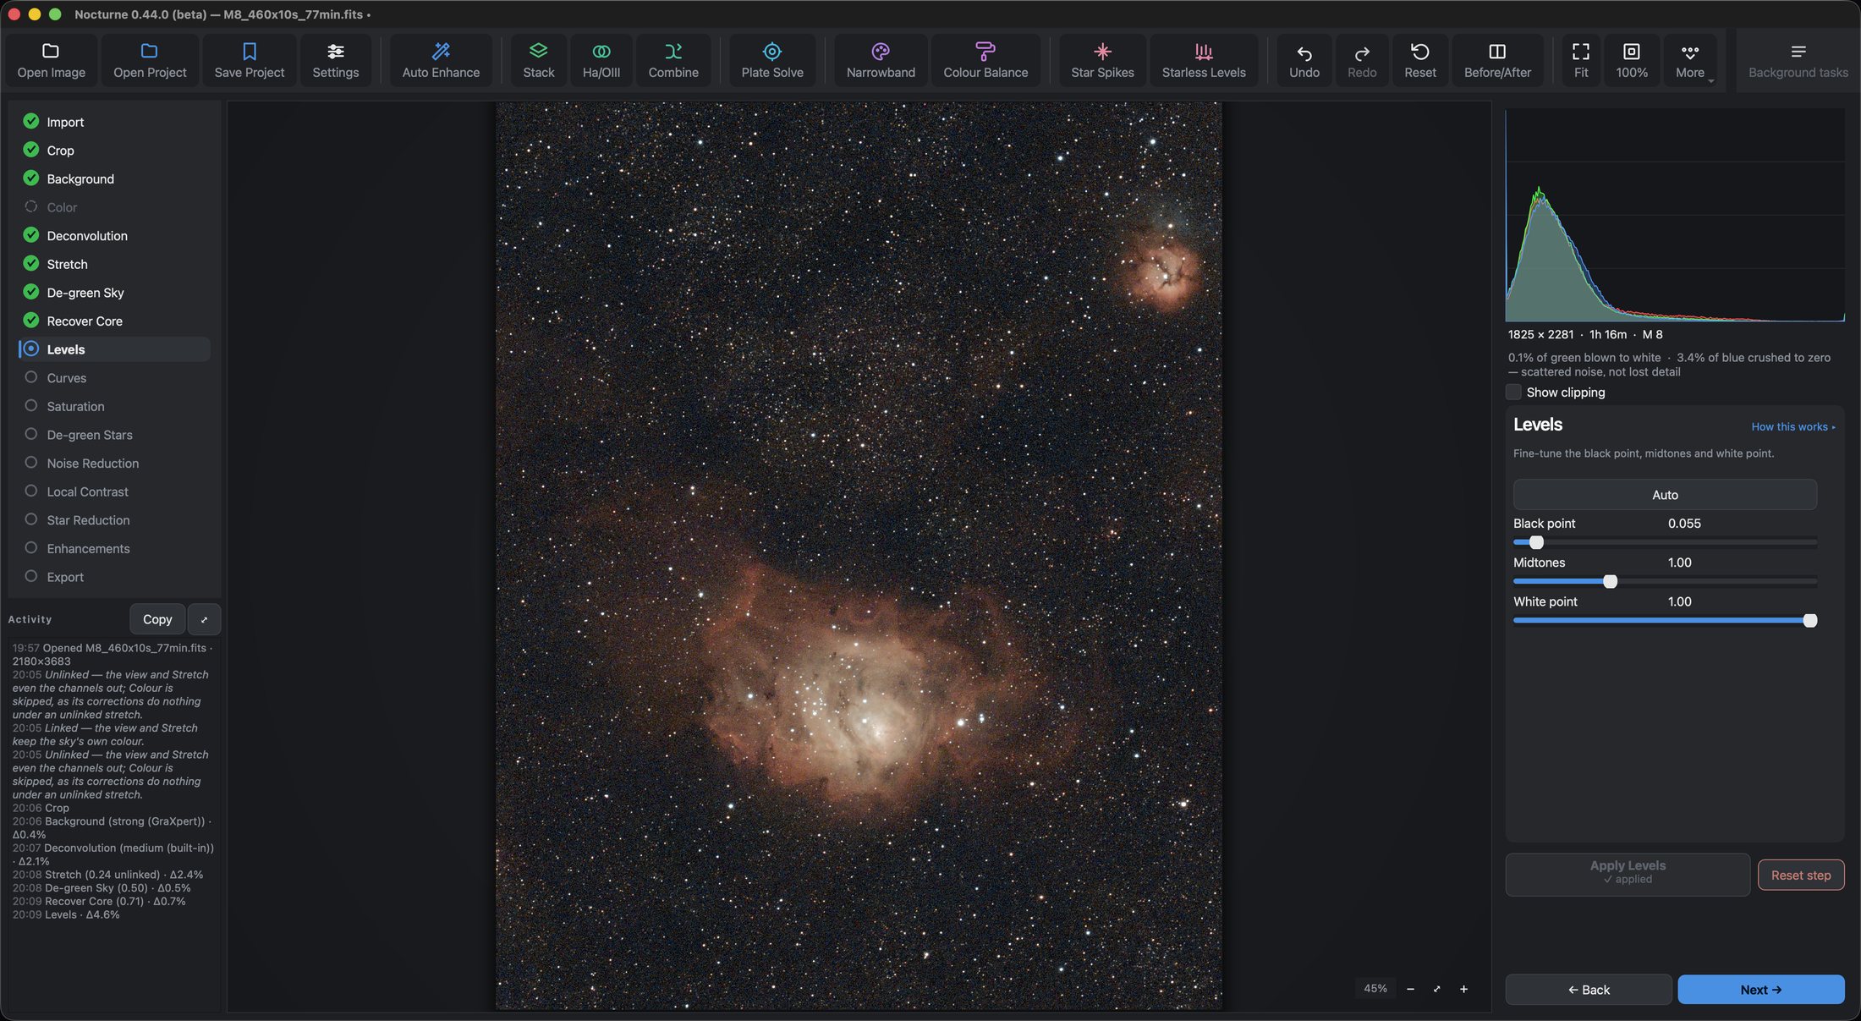Zoom in with the plus control
This screenshot has width=1861, height=1021.
[x=1463, y=989]
